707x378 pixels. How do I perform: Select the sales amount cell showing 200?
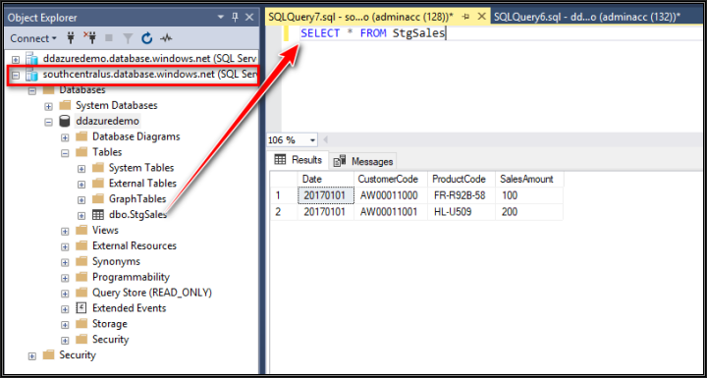[528, 212]
